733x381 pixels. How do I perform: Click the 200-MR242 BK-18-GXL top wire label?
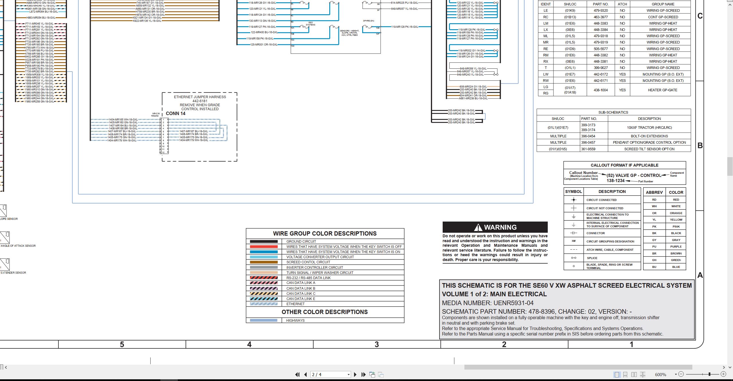(461, 110)
